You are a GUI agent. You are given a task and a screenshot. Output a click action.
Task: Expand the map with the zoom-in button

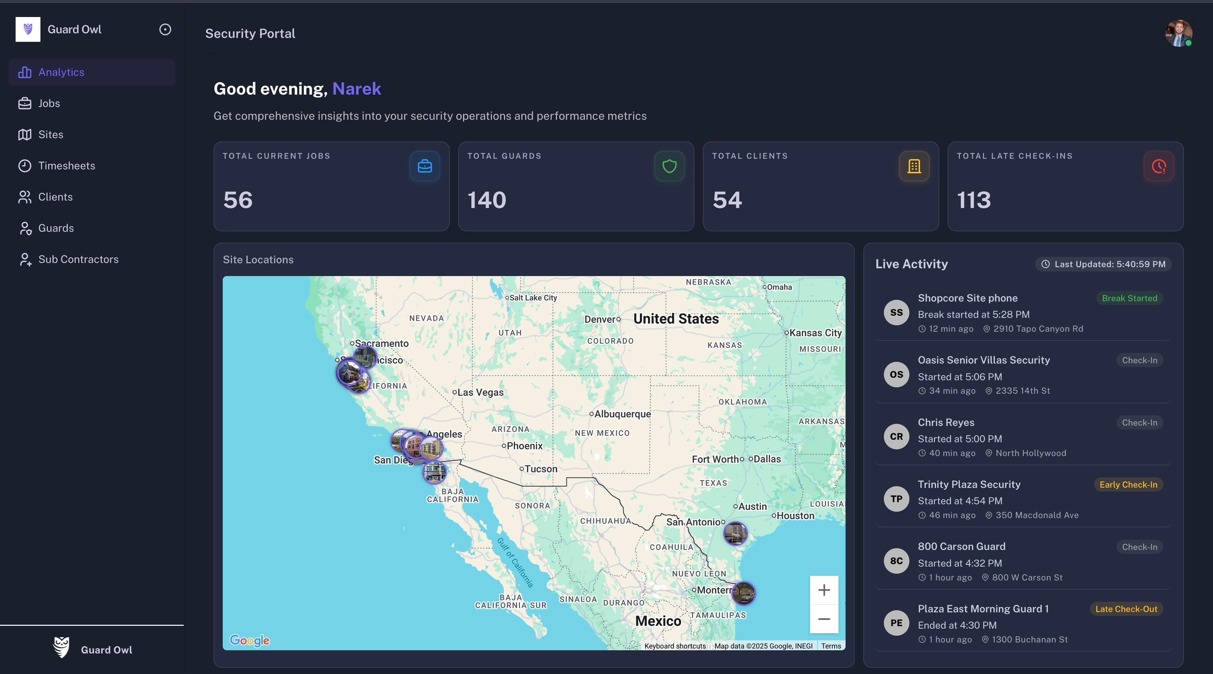[x=824, y=590]
